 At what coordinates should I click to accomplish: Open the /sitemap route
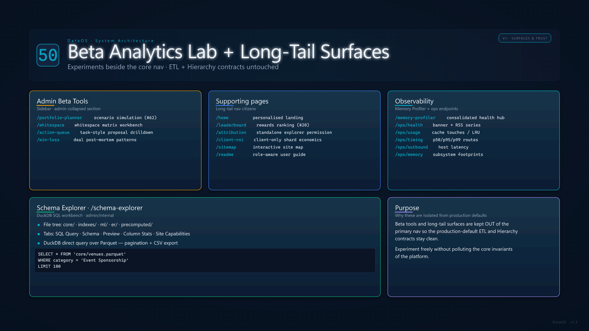[x=226, y=147]
